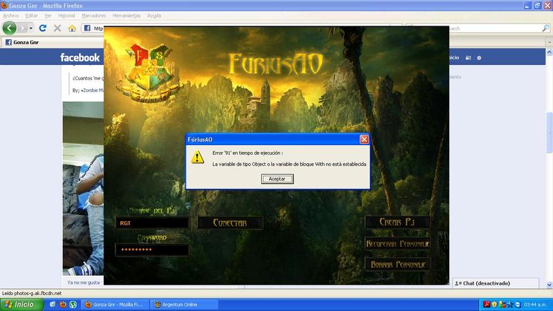Open the Historial menu in Firefox

(66, 15)
